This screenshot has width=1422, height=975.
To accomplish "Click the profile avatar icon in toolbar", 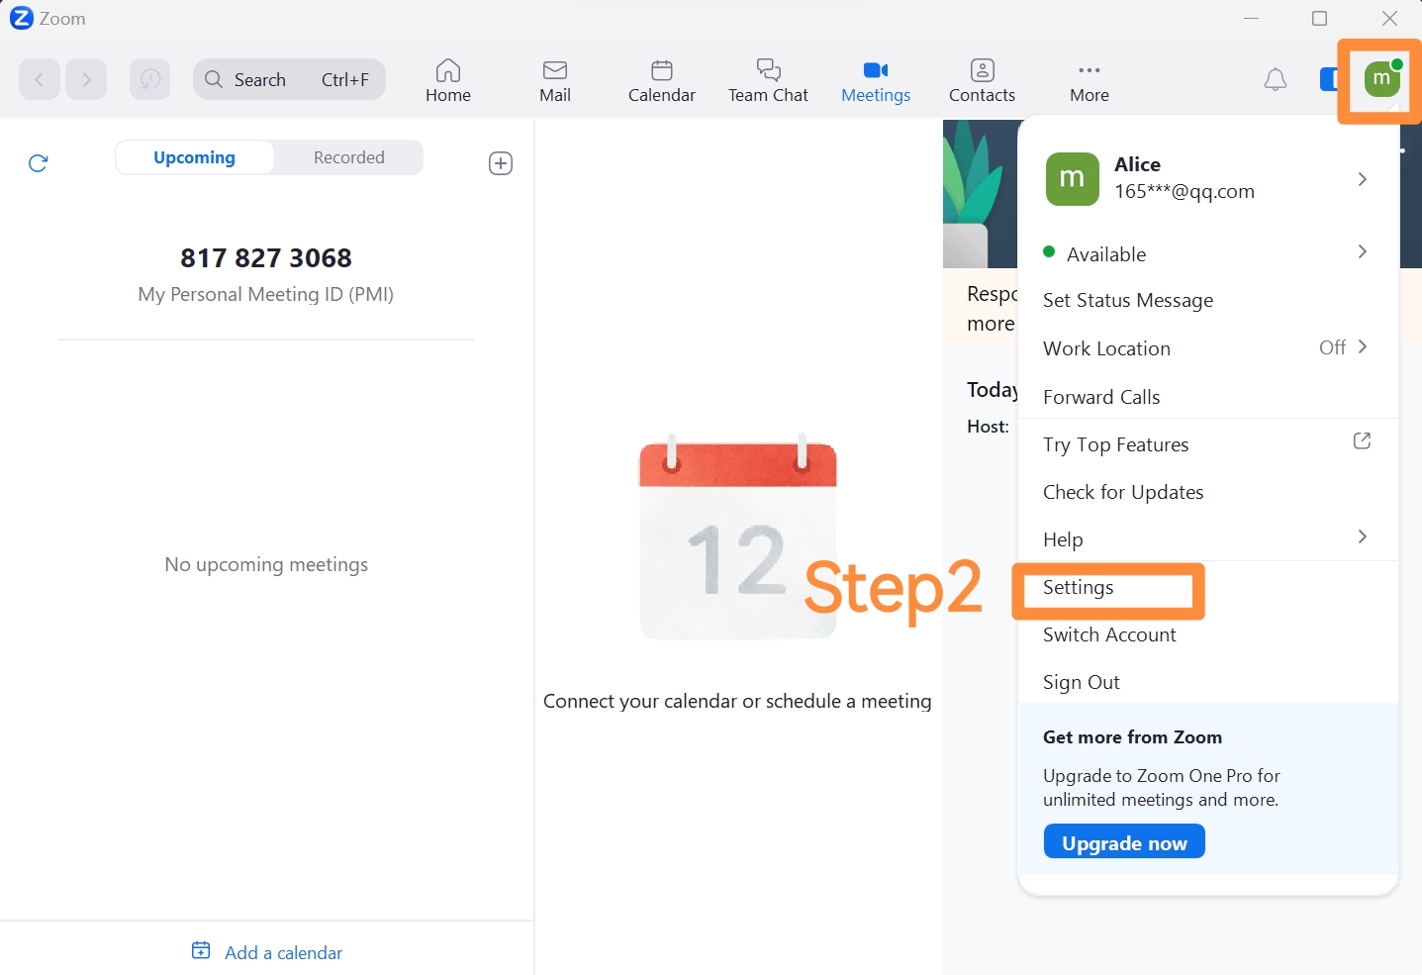I will tap(1382, 79).
